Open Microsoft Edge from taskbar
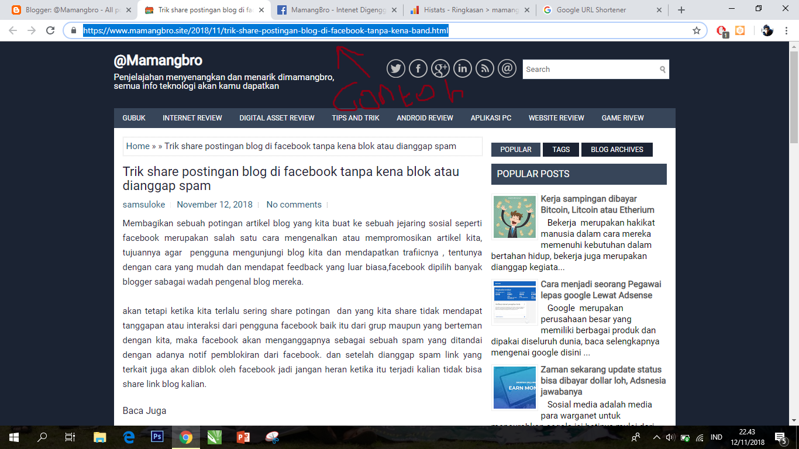 [129, 437]
